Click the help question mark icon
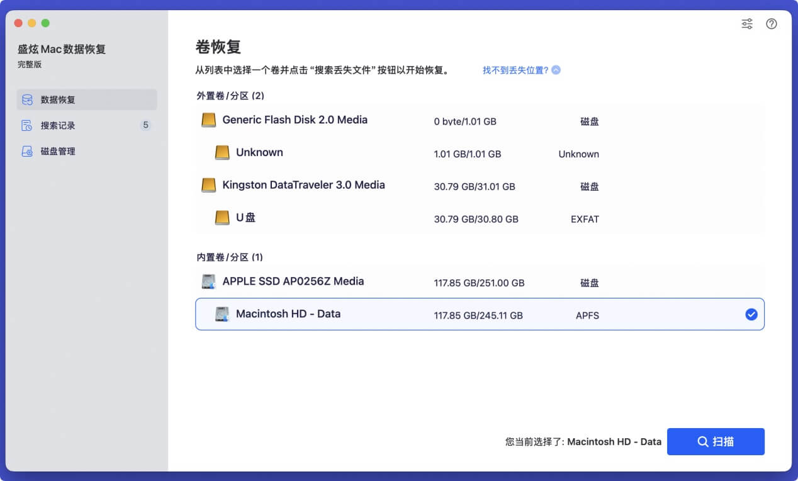Image resolution: width=798 pixels, height=481 pixels. click(x=772, y=23)
